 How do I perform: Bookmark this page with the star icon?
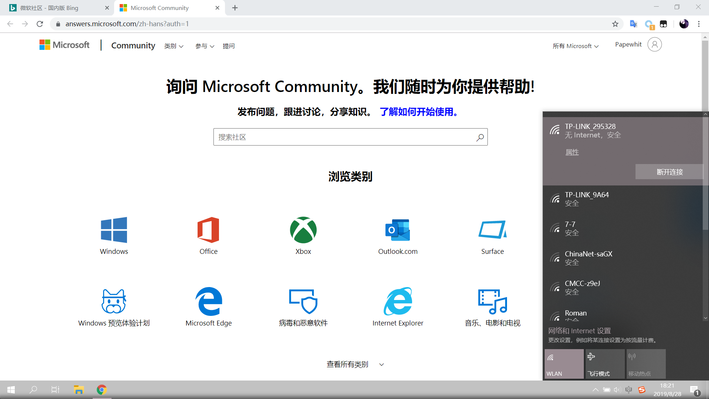pyautogui.click(x=615, y=24)
